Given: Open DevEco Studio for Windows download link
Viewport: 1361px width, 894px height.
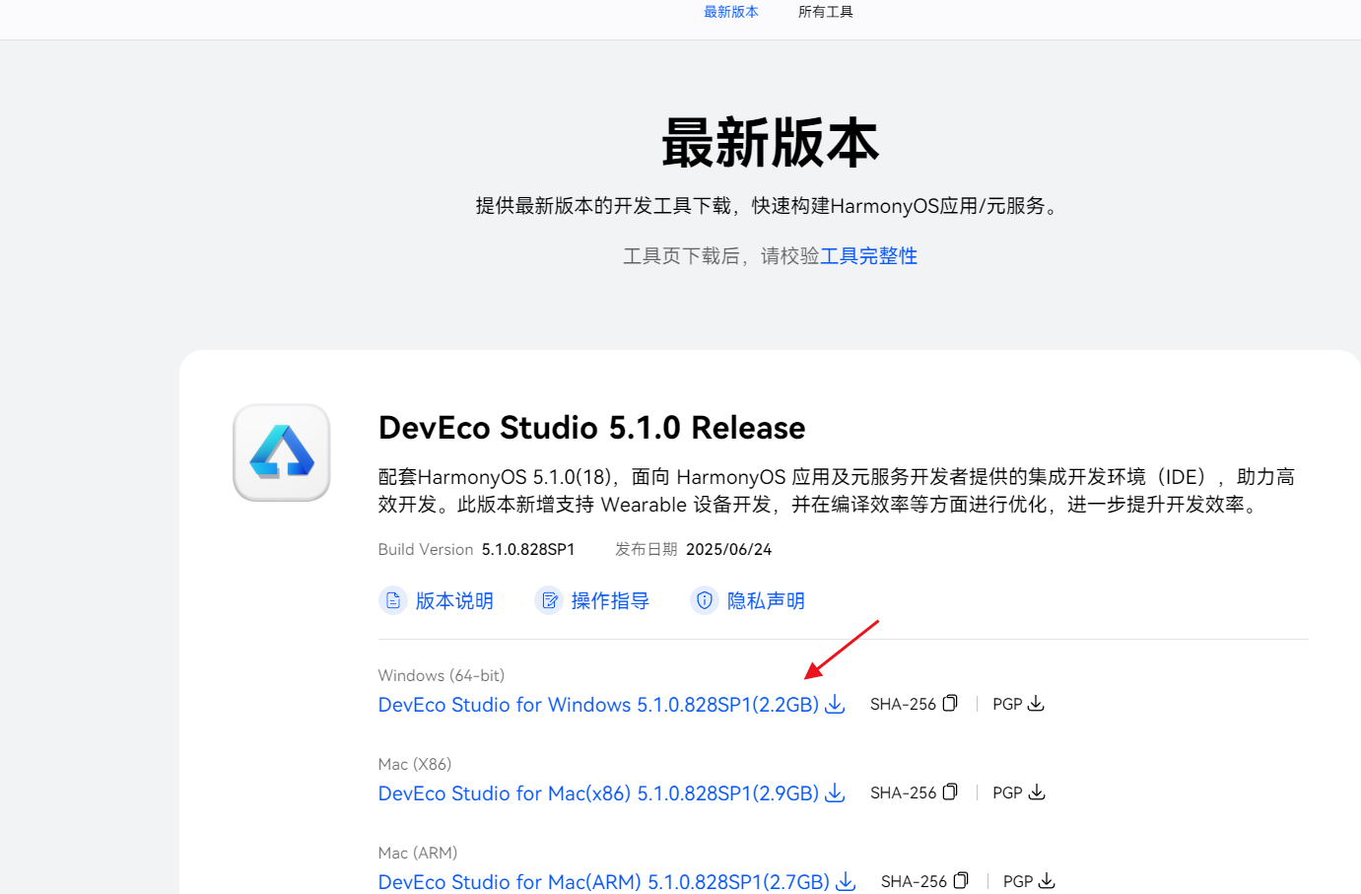Looking at the screenshot, I should click(x=598, y=705).
